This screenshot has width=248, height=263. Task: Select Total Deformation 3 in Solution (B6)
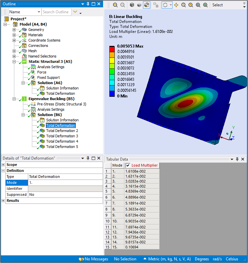tap(62, 136)
